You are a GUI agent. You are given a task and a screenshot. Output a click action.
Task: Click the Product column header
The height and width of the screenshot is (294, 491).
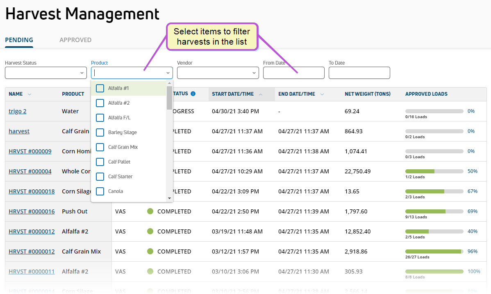coord(73,94)
